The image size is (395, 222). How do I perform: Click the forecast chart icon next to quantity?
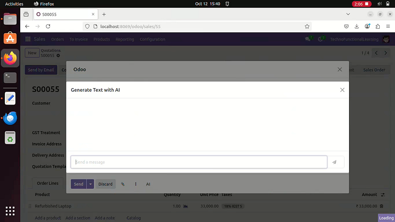pos(186,206)
